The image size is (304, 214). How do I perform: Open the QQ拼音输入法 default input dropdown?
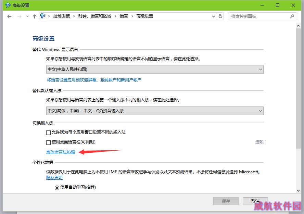155,111
